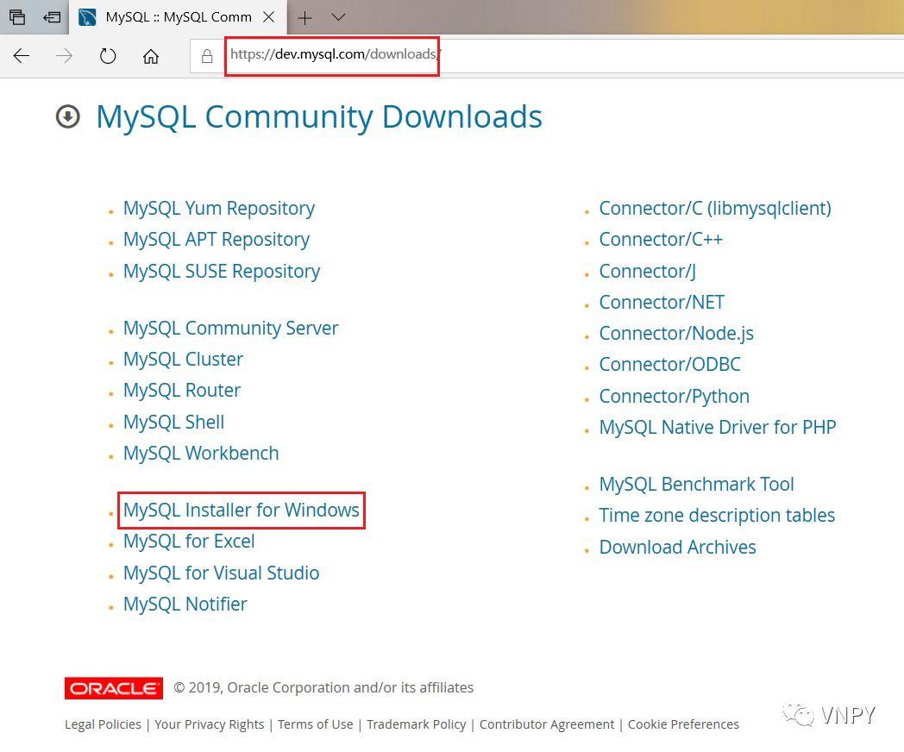Click the download circle icon beside heading

point(68,117)
